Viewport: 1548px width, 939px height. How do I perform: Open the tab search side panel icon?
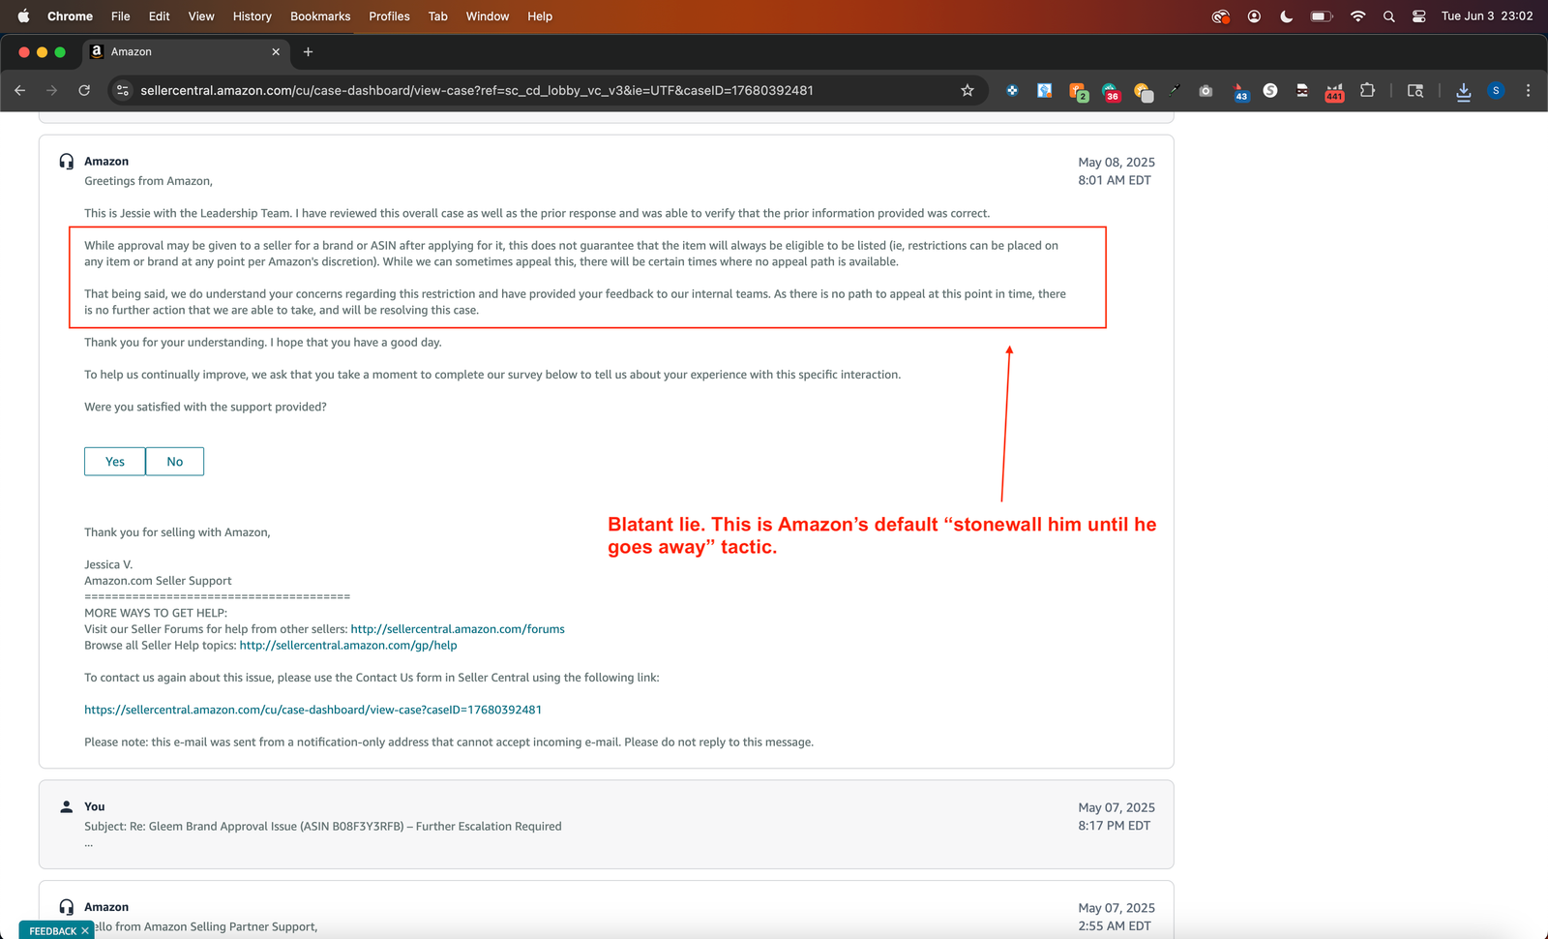pos(1415,90)
